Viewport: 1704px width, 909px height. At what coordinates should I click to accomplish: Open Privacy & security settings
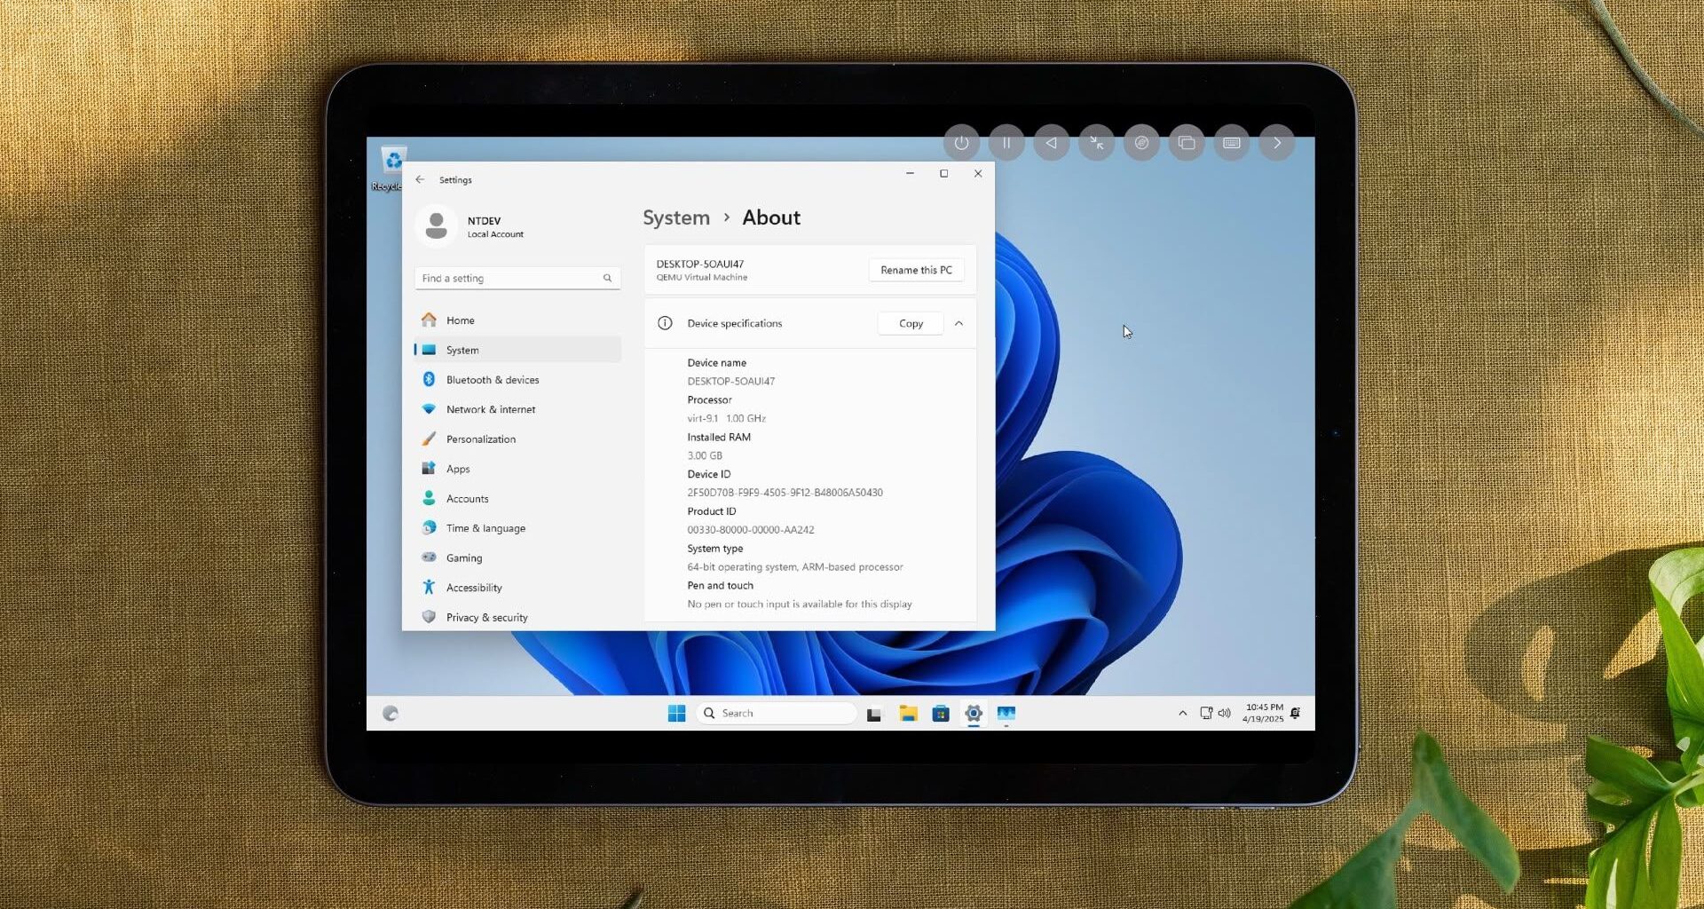(x=517, y=618)
